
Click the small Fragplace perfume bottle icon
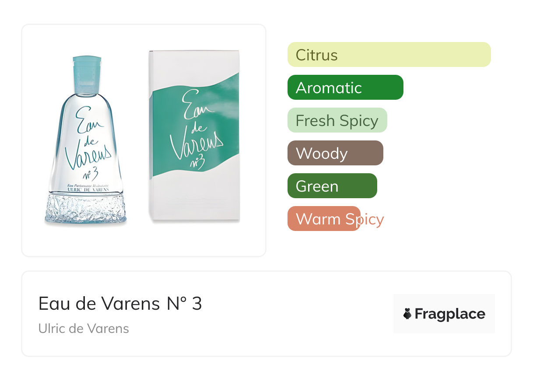(x=407, y=314)
